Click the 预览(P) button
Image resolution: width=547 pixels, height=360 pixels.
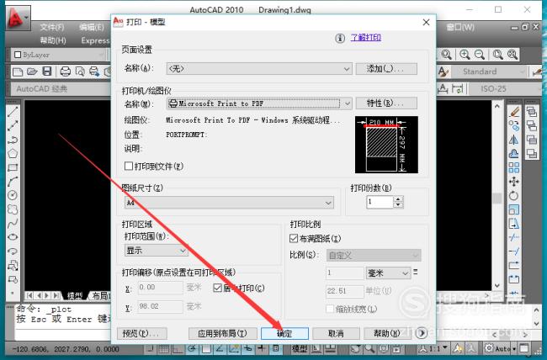(142, 333)
